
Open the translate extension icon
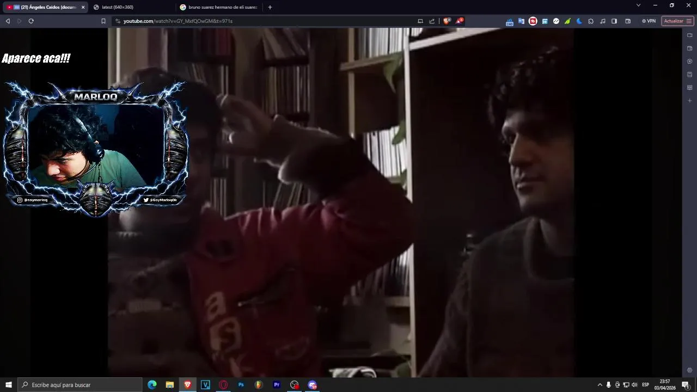521,21
